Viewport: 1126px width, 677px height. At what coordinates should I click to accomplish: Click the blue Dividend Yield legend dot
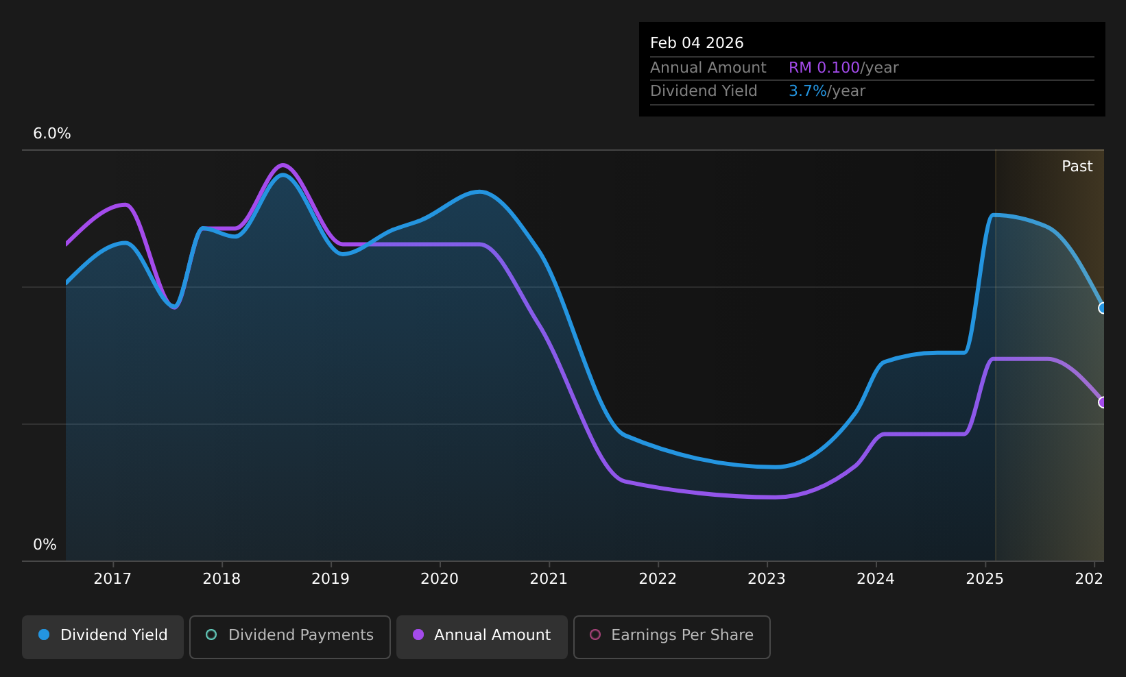[44, 635]
